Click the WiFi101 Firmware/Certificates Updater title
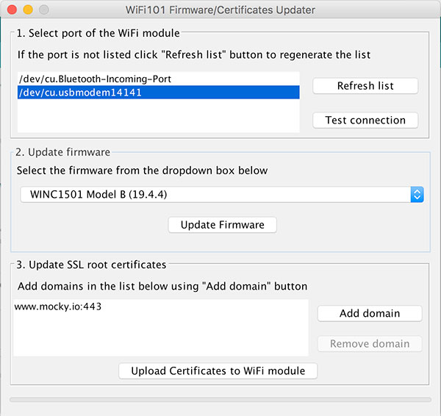Screen dimensions: 441x416 click(x=221, y=10)
